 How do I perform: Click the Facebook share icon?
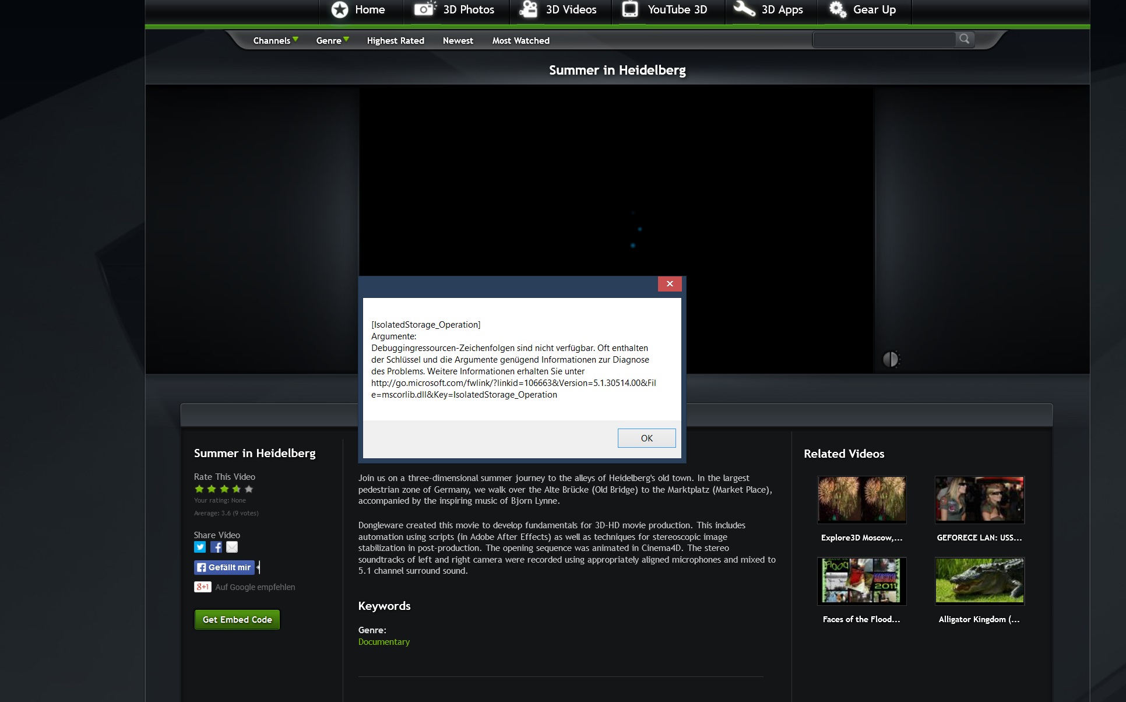point(216,547)
